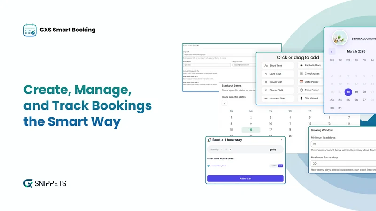Select day 27 in March 2026 calendar
The width and height of the screenshot is (376, 211).
pyautogui.click(x=364, y=100)
